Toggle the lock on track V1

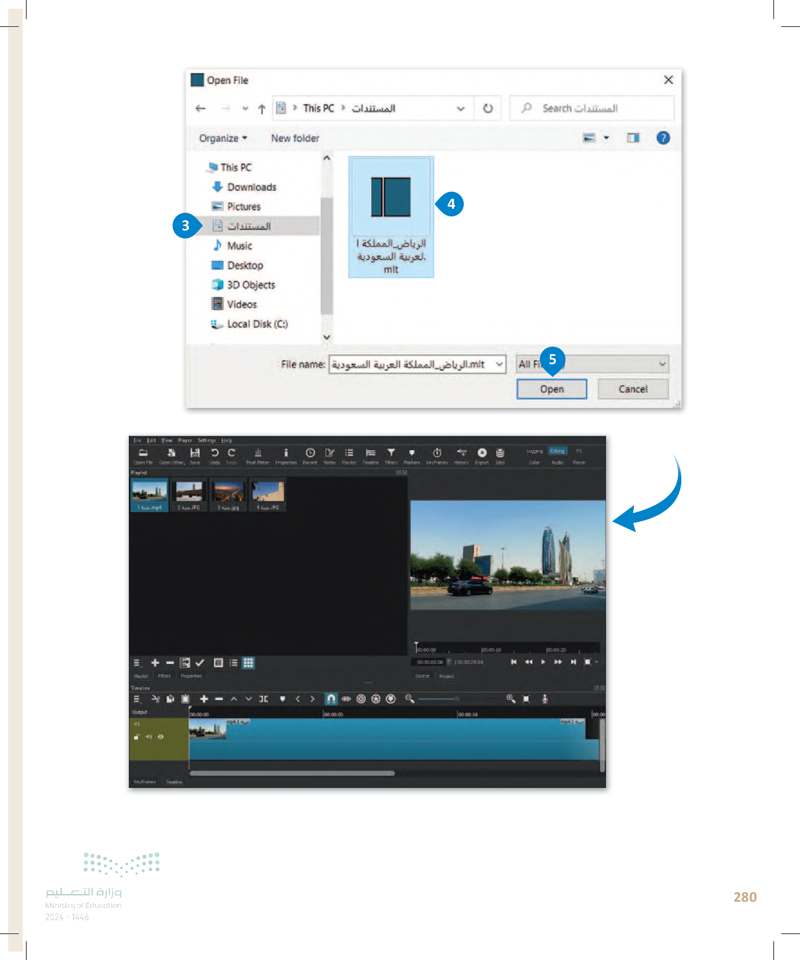(x=136, y=737)
